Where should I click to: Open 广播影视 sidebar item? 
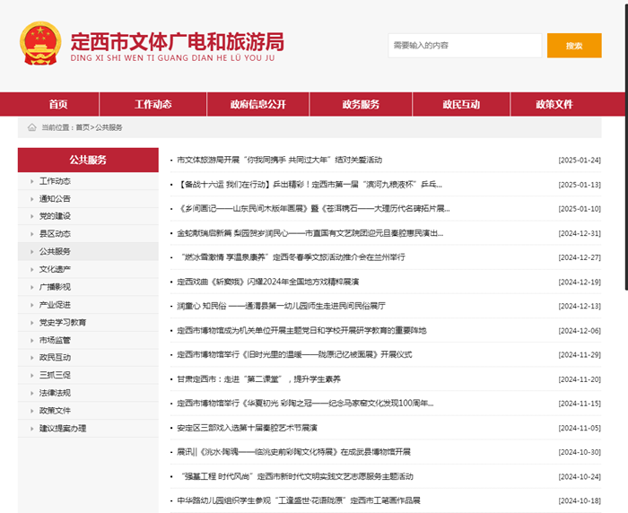click(x=56, y=287)
